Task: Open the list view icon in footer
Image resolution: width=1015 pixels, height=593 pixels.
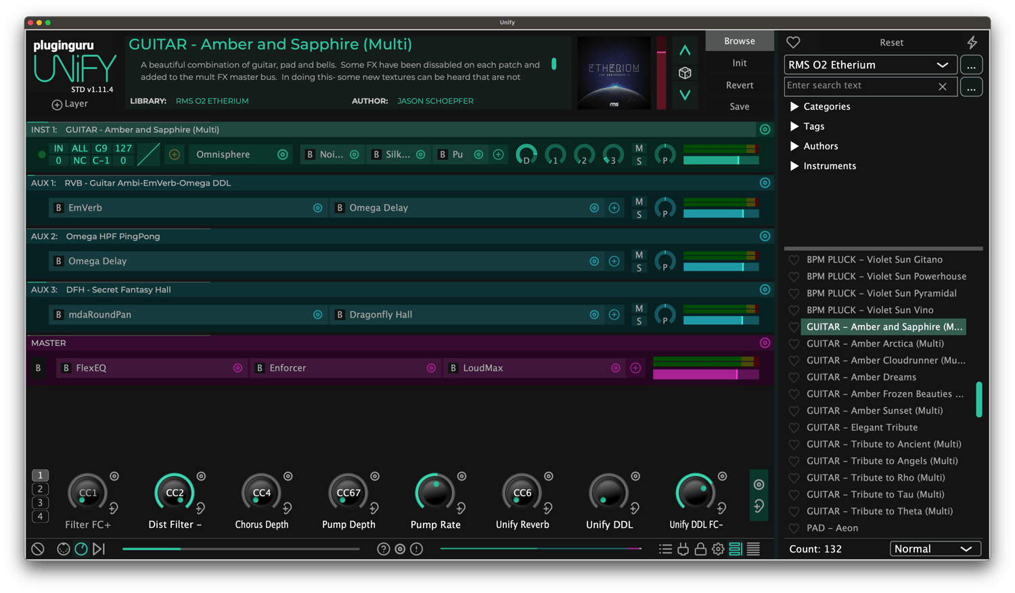Action: click(666, 549)
